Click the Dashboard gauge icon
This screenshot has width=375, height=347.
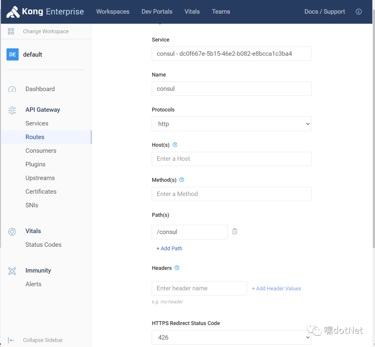coord(12,89)
